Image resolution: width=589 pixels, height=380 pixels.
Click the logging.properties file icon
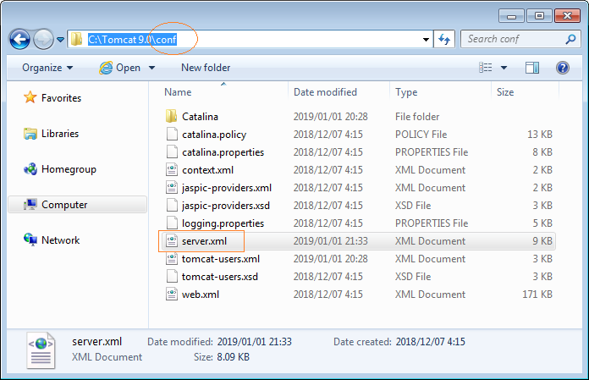pos(172,223)
